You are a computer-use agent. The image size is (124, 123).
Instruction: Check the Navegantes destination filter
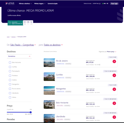pyautogui.click(x=10, y=84)
